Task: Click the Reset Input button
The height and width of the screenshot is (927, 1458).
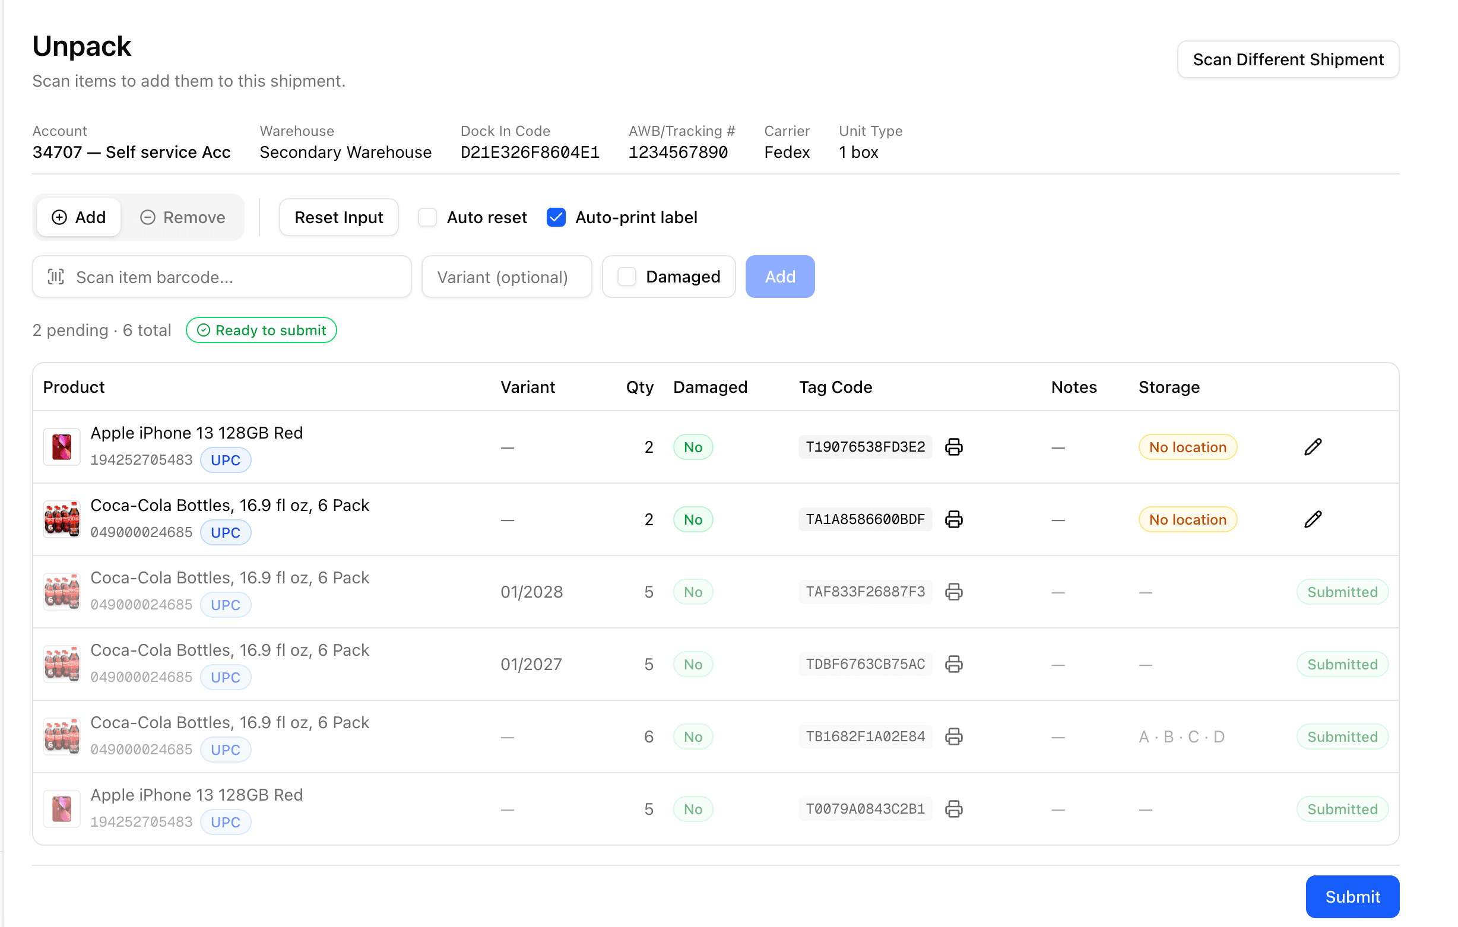Action: (x=338, y=217)
